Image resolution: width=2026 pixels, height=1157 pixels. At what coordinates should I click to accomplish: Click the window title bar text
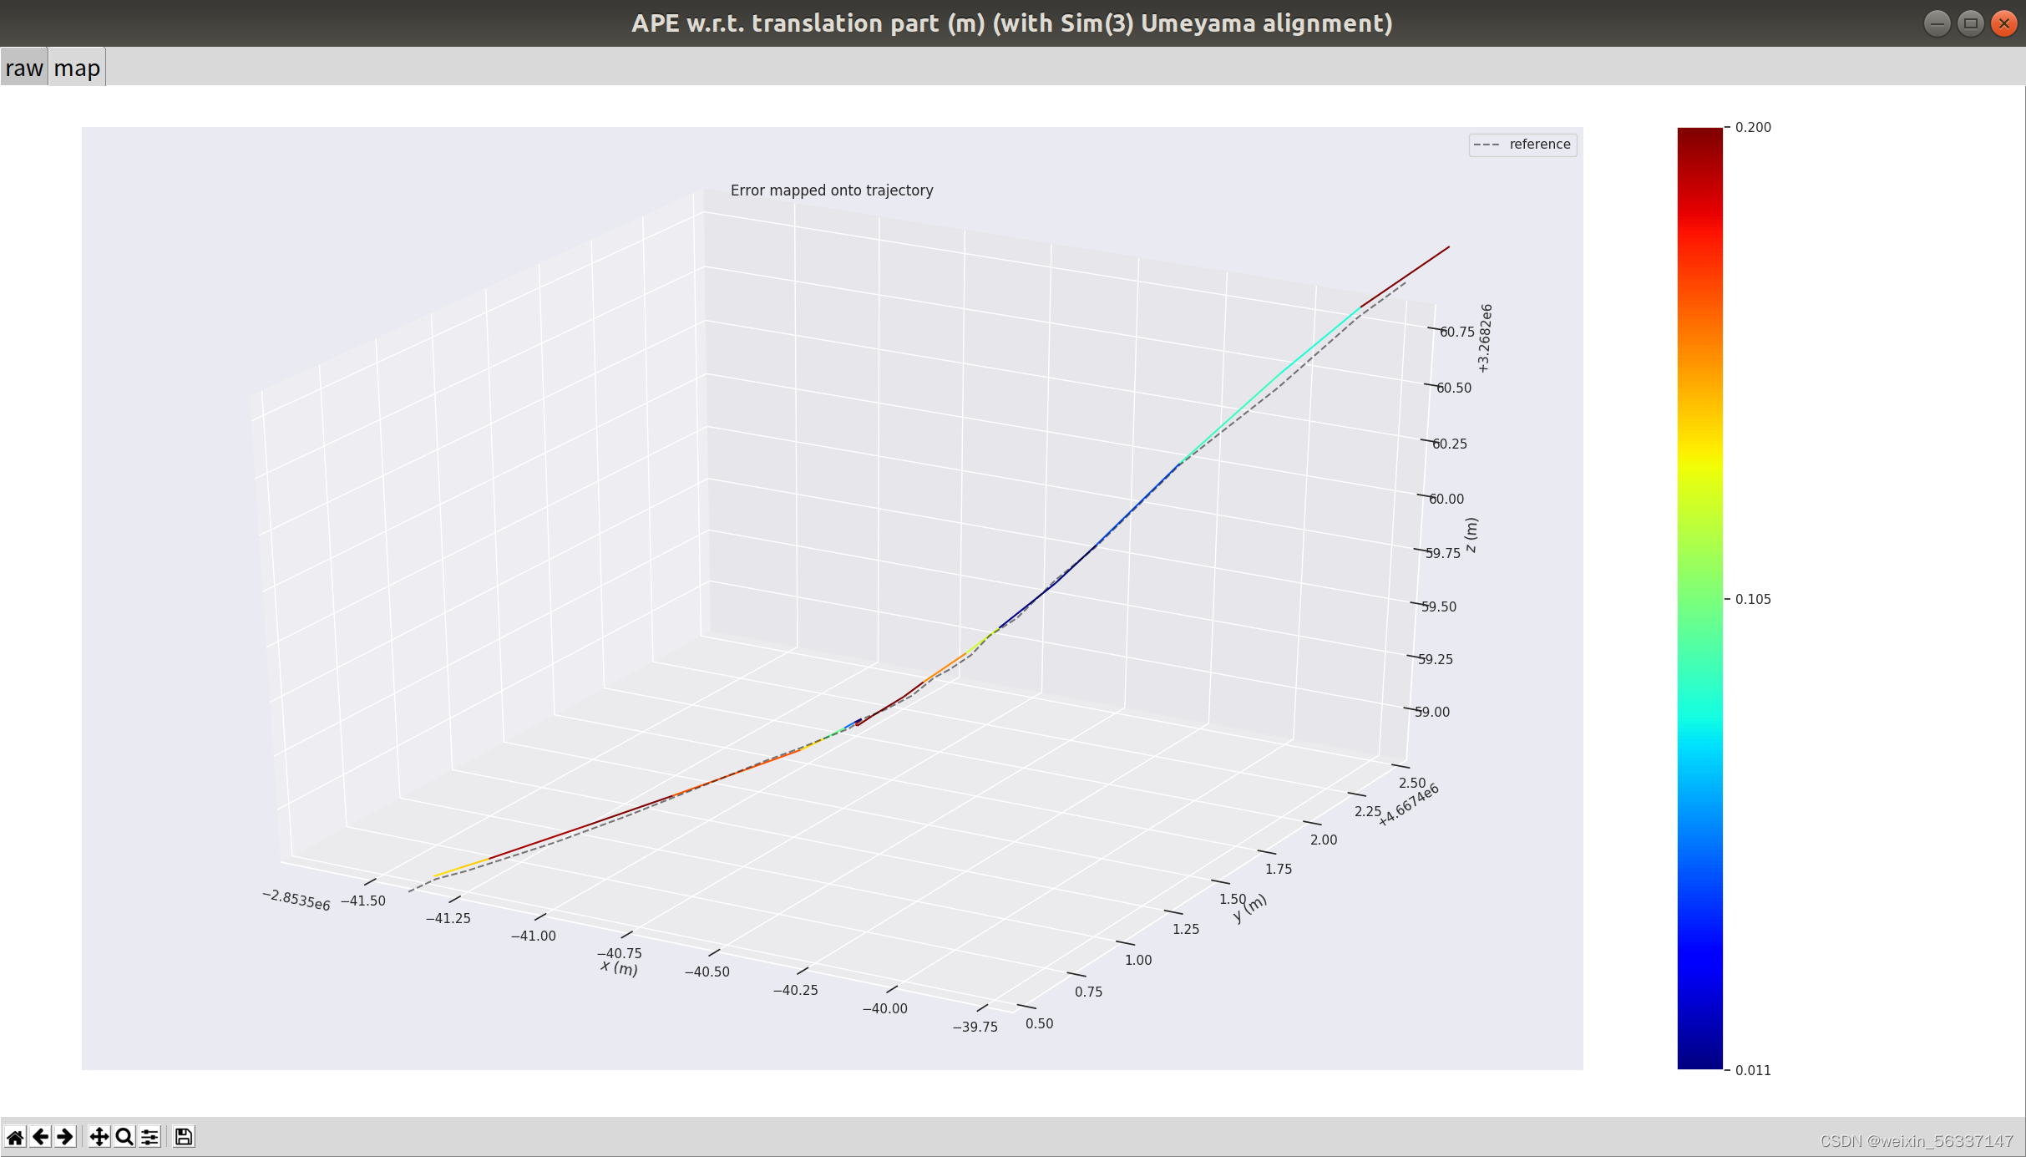click(1011, 23)
